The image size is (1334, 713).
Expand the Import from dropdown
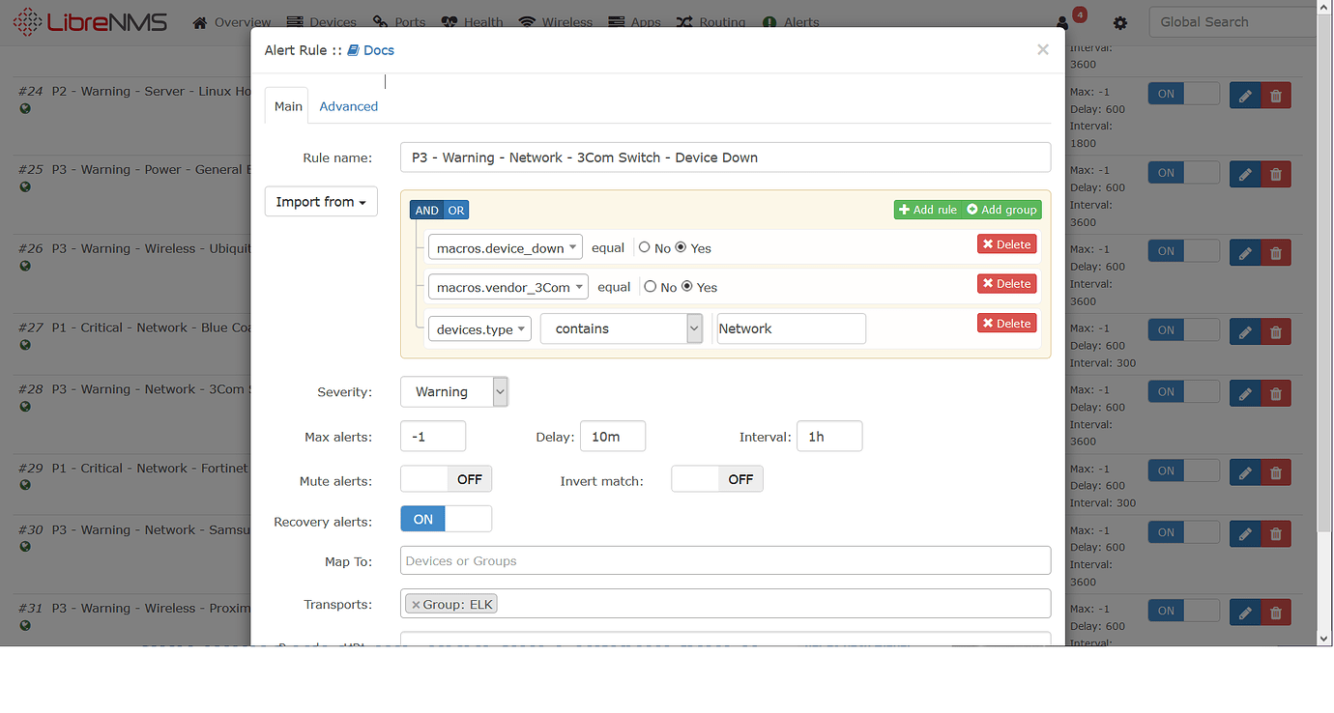click(x=320, y=202)
